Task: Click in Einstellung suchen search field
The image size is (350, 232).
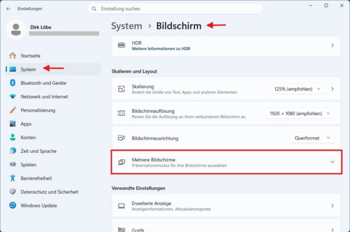Action: click(x=175, y=9)
